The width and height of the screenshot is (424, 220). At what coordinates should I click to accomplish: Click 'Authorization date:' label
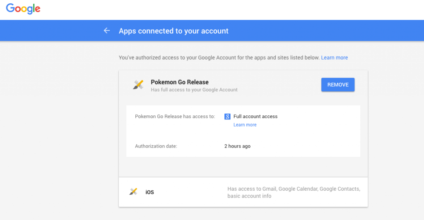click(156, 146)
